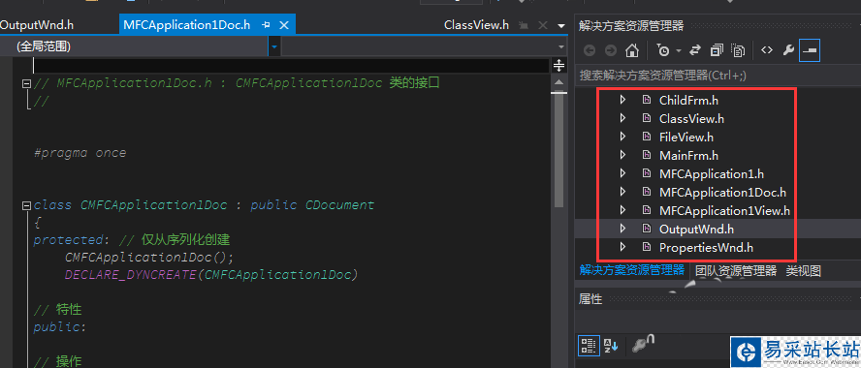The width and height of the screenshot is (861, 368).
Task: Click DECLARE_DYNCREATE macro in the code
Action: pos(130,275)
